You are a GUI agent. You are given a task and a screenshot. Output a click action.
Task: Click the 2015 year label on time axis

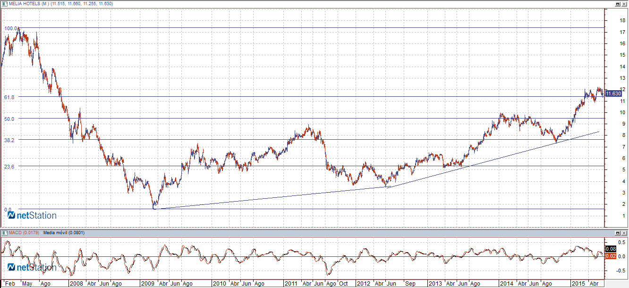coord(578,284)
